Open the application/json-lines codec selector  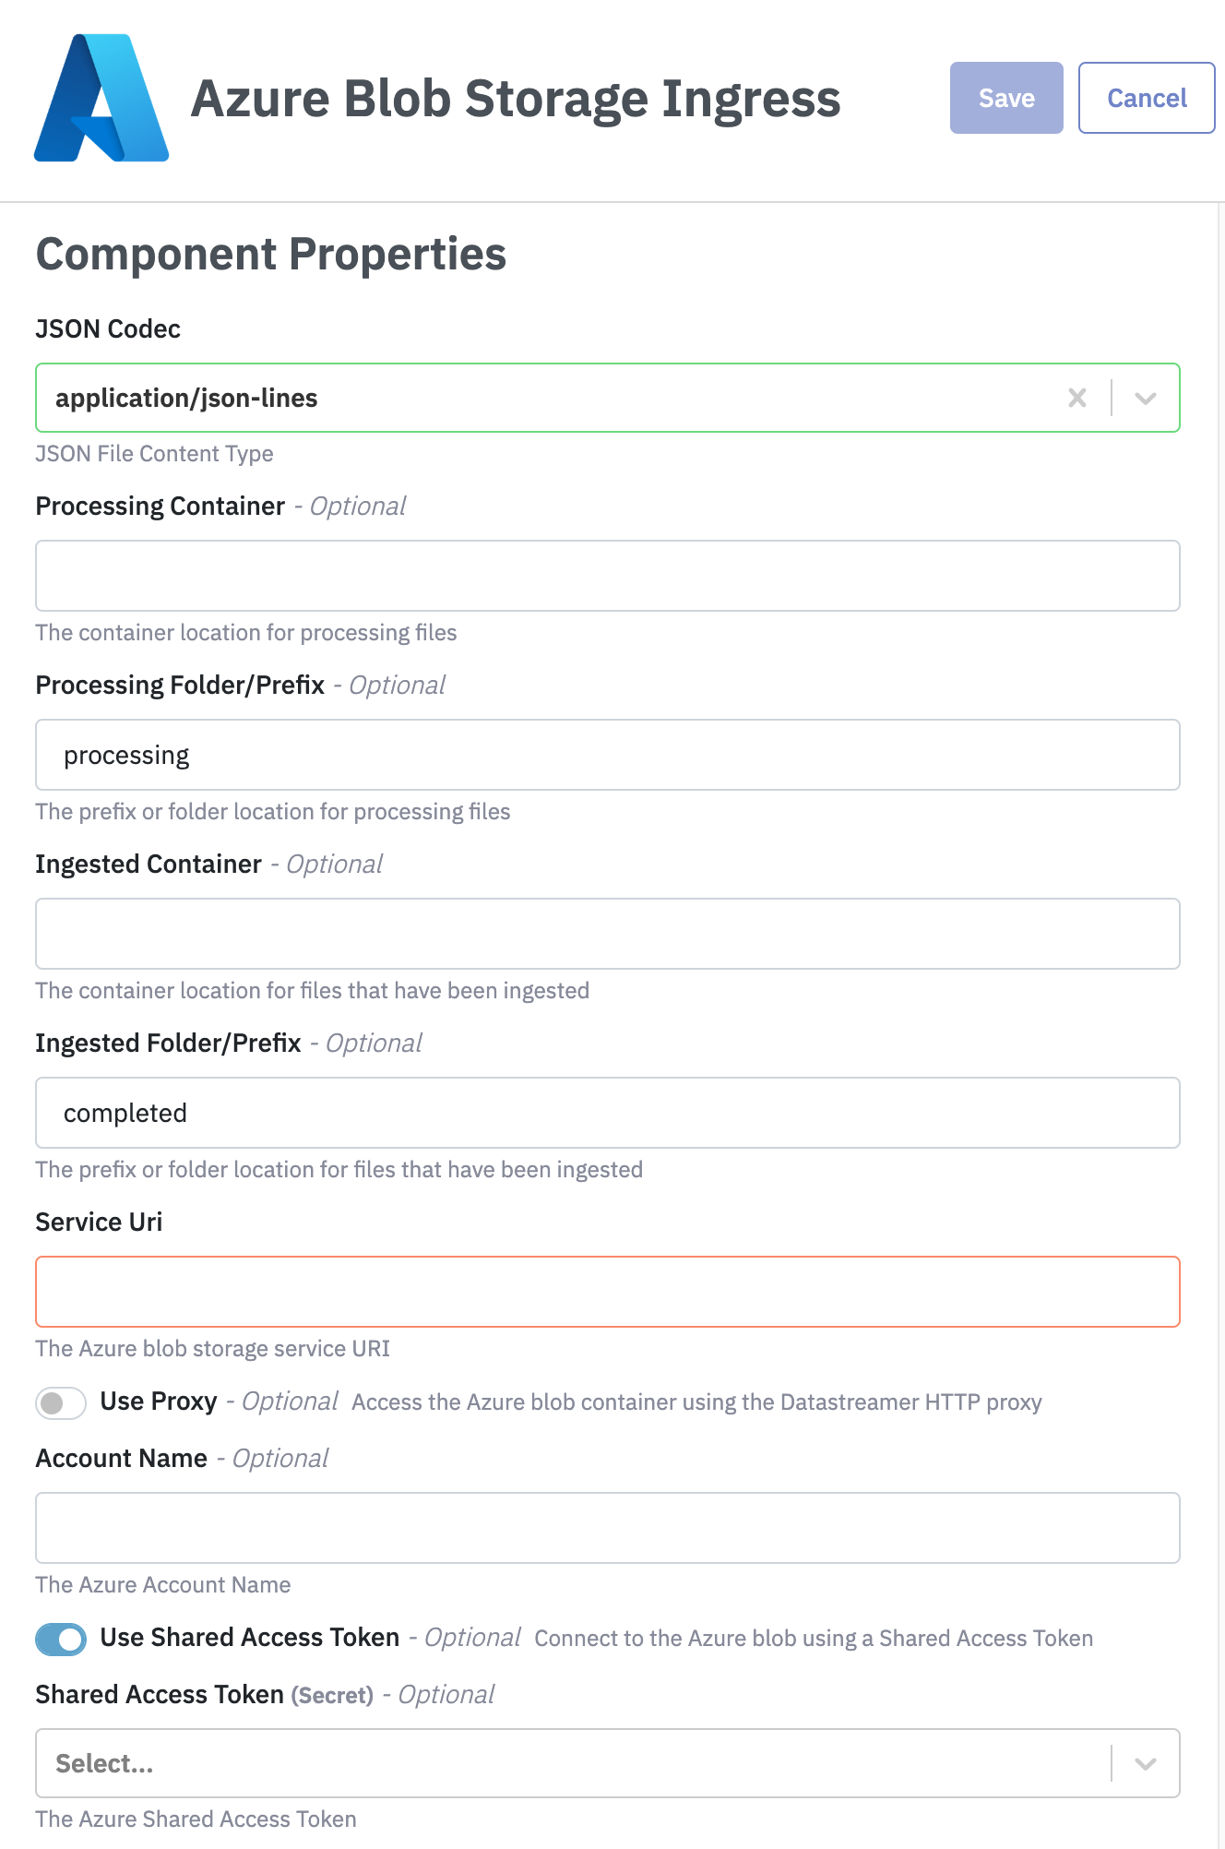click(553, 398)
